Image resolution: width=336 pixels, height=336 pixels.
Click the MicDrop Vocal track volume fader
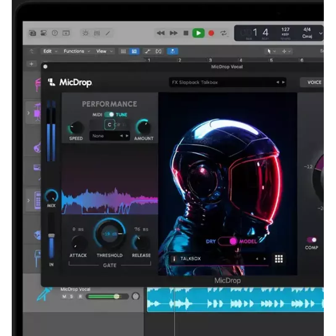tap(107, 297)
